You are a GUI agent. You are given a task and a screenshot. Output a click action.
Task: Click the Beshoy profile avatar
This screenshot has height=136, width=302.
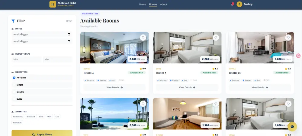pyautogui.click(x=239, y=4)
